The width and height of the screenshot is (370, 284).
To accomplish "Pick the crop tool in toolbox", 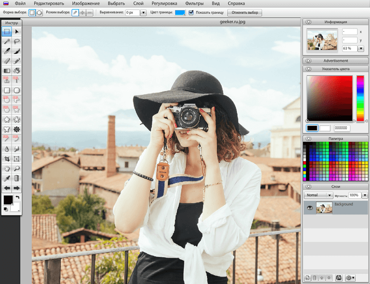I will pyautogui.click(x=7, y=159).
